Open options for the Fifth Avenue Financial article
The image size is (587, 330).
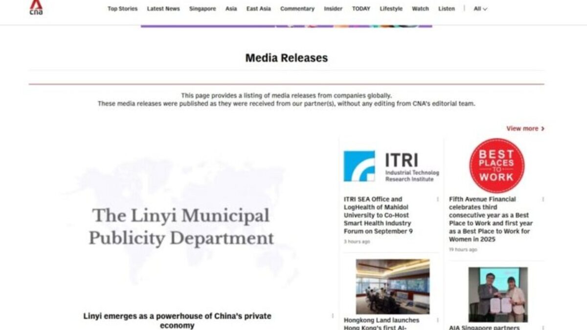tap(542, 199)
